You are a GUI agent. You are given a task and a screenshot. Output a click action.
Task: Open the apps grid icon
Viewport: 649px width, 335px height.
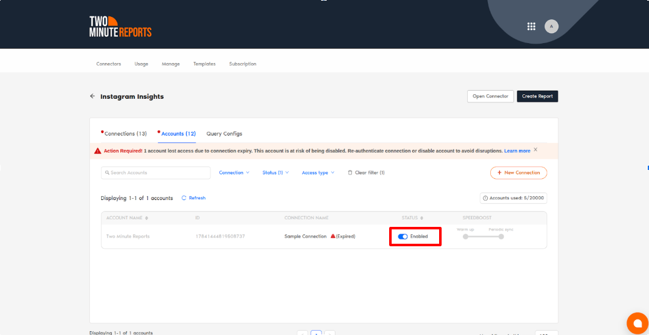click(x=531, y=26)
